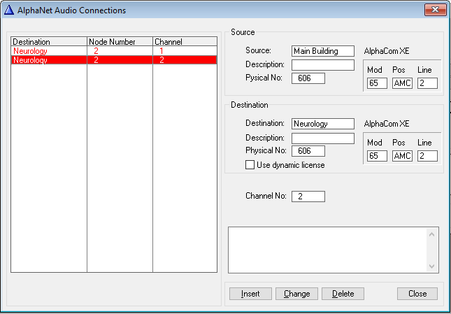Enable the Use dynamic license checkbox
Image resolution: width=451 pixels, height=314 pixels.
[x=250, y=165]
